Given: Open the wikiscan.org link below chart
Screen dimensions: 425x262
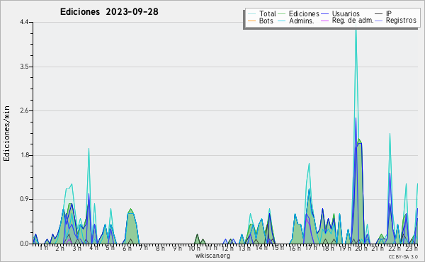Looking at the screenshot, I should click(x=212, y=256).
